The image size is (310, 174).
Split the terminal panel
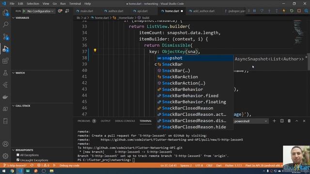click(x=282, y=121)
